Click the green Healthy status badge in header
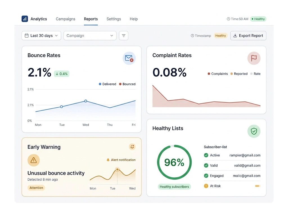This screenshot has width=288, height=215. click(x=258, y=19)
